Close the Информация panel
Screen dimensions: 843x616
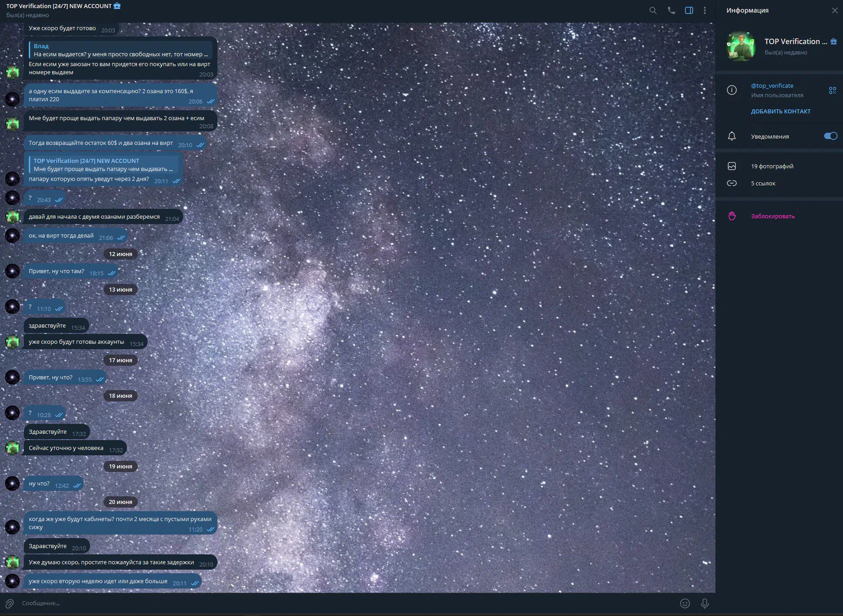pos(834,10)
